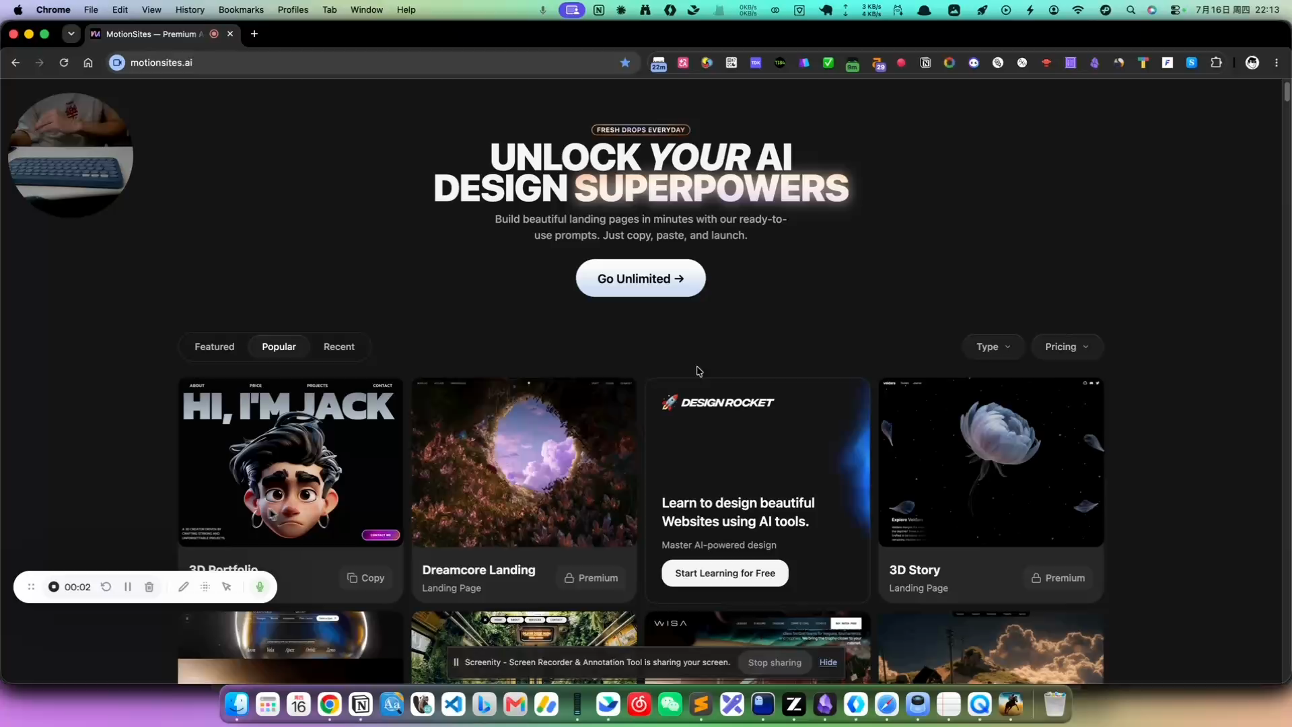
Task: Reload the motionsites.ai page
Action: (x=64, y=63)
